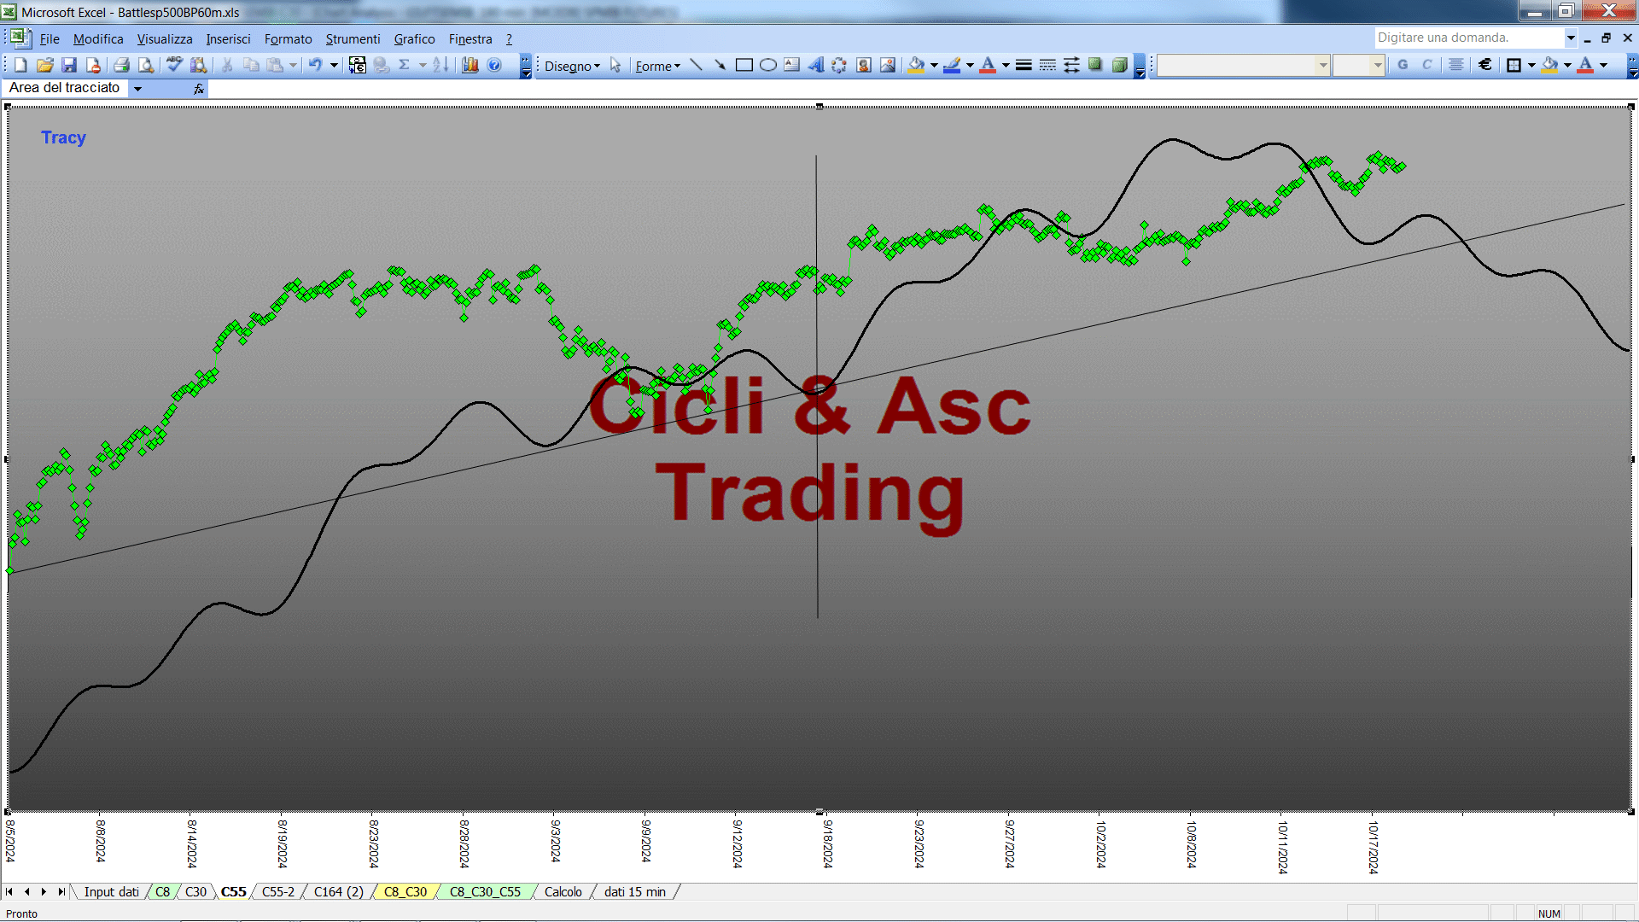Open the Finestra menu
The image size is (1639, 922).
(x=470, y=39)
